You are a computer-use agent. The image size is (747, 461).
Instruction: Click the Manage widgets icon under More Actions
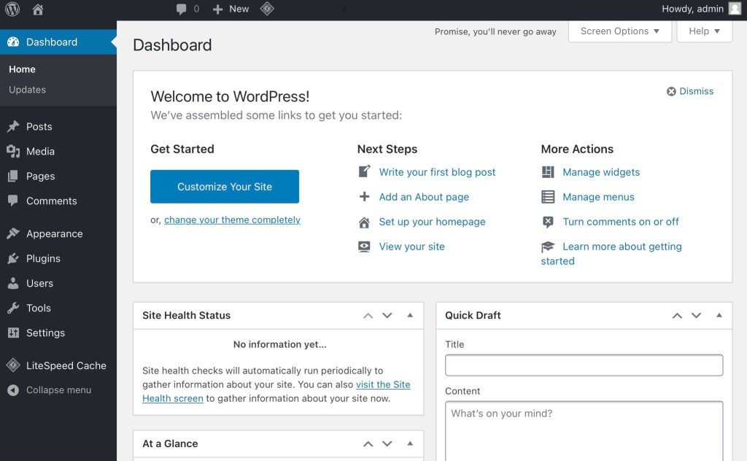(x=548, y=172)
